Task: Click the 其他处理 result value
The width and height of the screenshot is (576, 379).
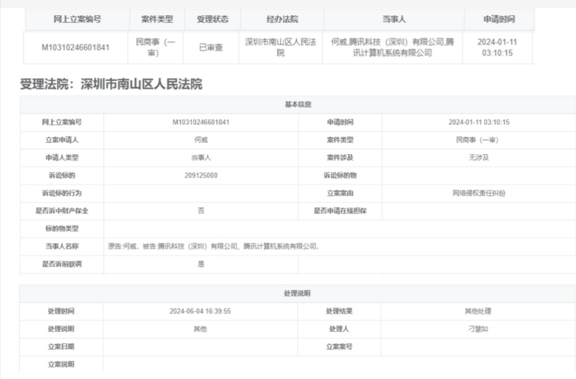Action: coord(478,311)
